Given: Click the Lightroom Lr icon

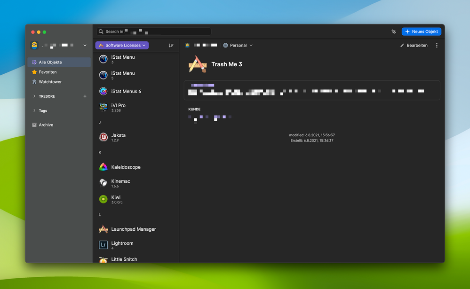Looking at the screenshot, I should point(103,245).
